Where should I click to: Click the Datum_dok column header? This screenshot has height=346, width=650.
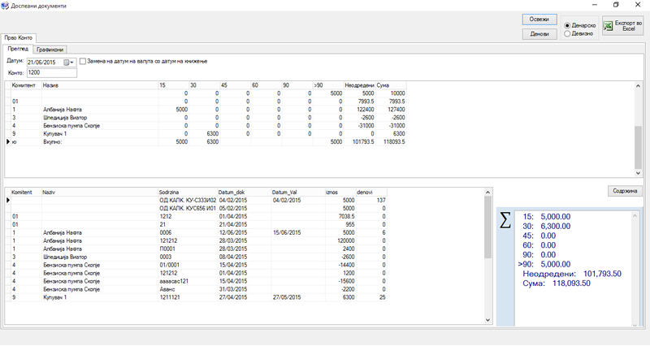(245, 192)
